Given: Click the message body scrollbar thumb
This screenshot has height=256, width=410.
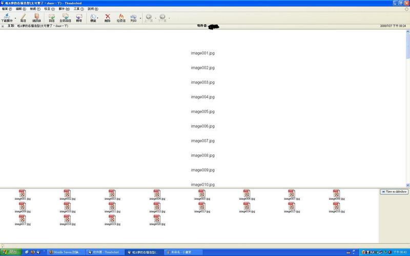Looking at the screenshot, I should 407,46.
